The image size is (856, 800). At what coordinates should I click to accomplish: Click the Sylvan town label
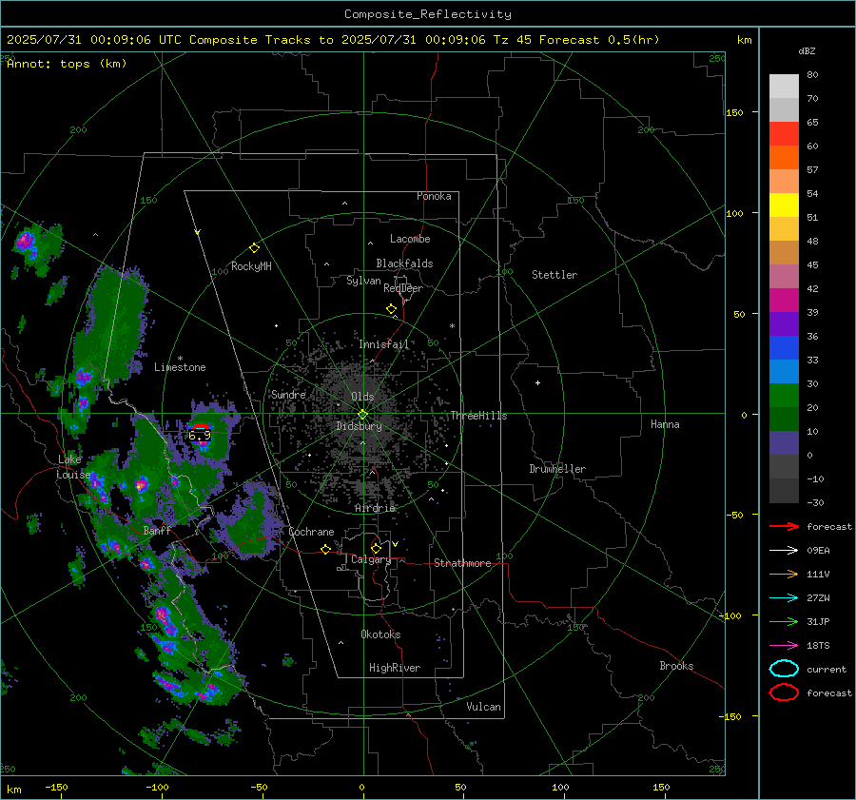point(363,281)
